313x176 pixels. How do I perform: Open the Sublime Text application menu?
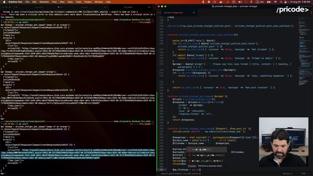point(15,2)
